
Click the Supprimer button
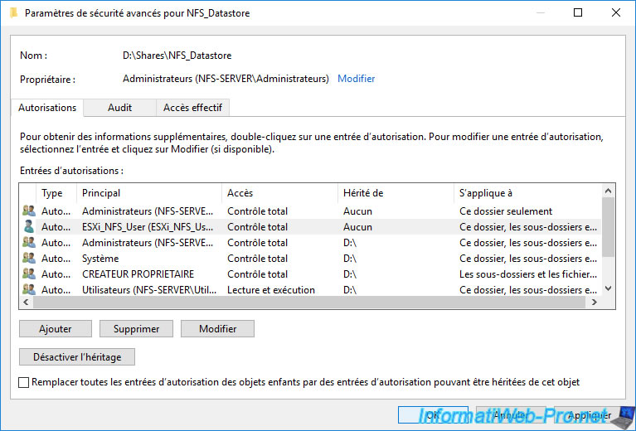[136, 329]
